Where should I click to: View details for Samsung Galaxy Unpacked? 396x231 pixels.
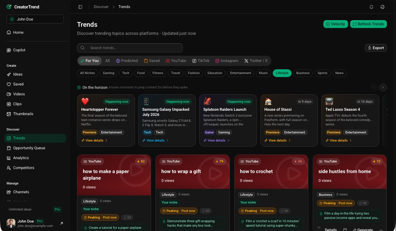coord(155,140)
